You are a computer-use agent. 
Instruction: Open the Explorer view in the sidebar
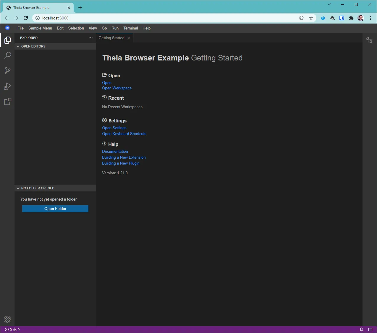8,40
